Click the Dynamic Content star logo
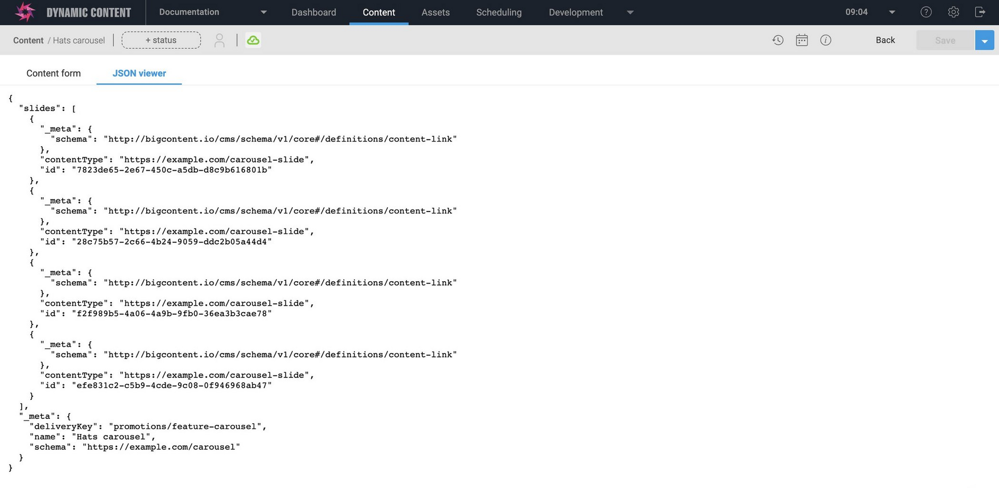This screenshot has height=488, width=999. coord(24,12)
